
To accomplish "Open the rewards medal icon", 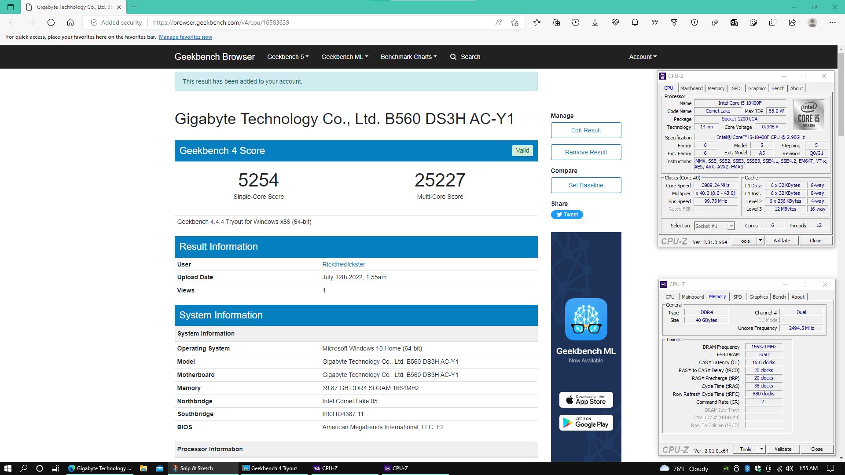I will (674, 22).
